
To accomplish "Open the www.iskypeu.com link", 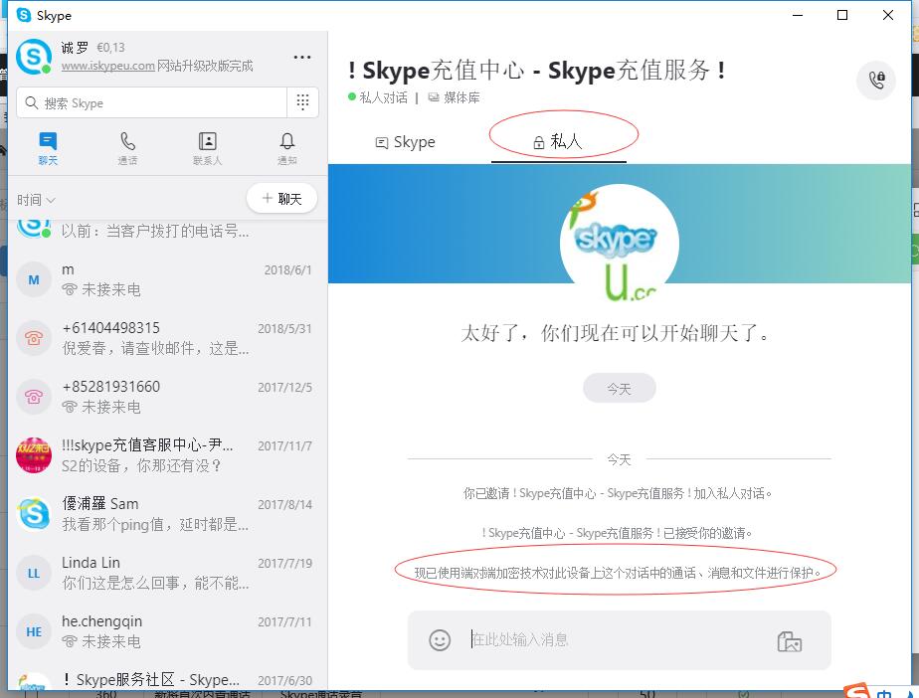I will coord(107,66).
